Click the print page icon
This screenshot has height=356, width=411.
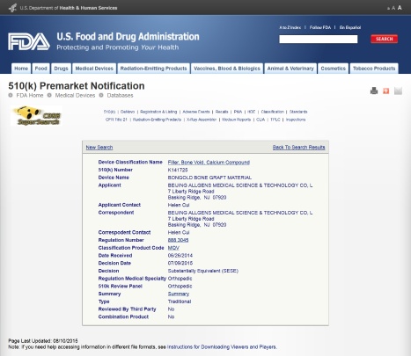coord(374,91)
